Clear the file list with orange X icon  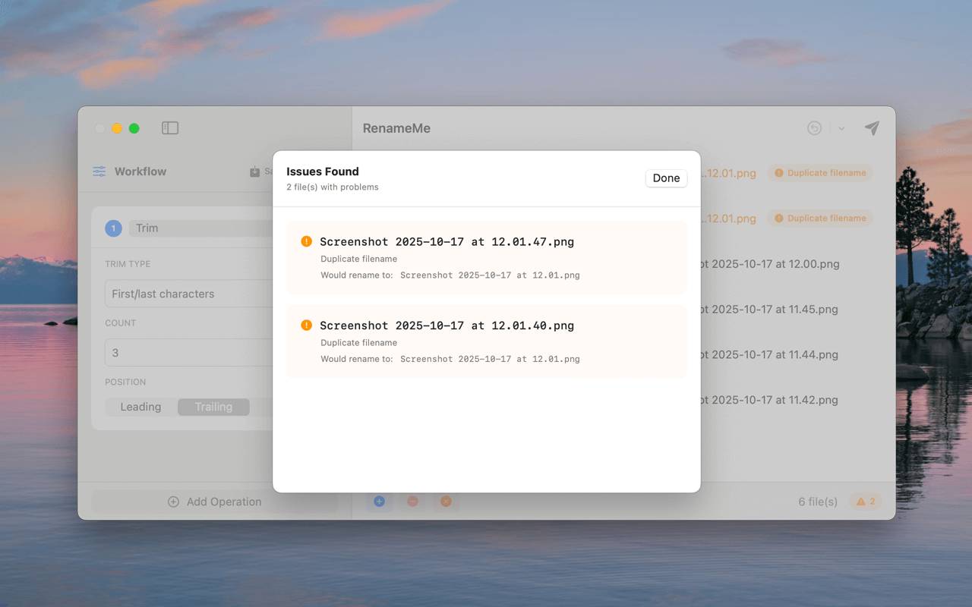click(446, 502)
